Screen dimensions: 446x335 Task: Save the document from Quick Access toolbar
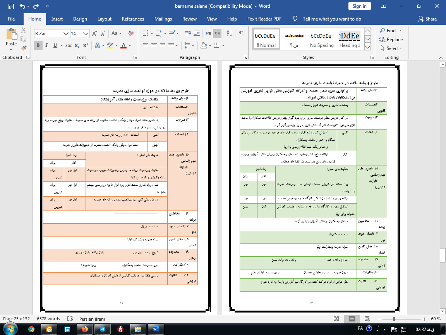(11, 6)
